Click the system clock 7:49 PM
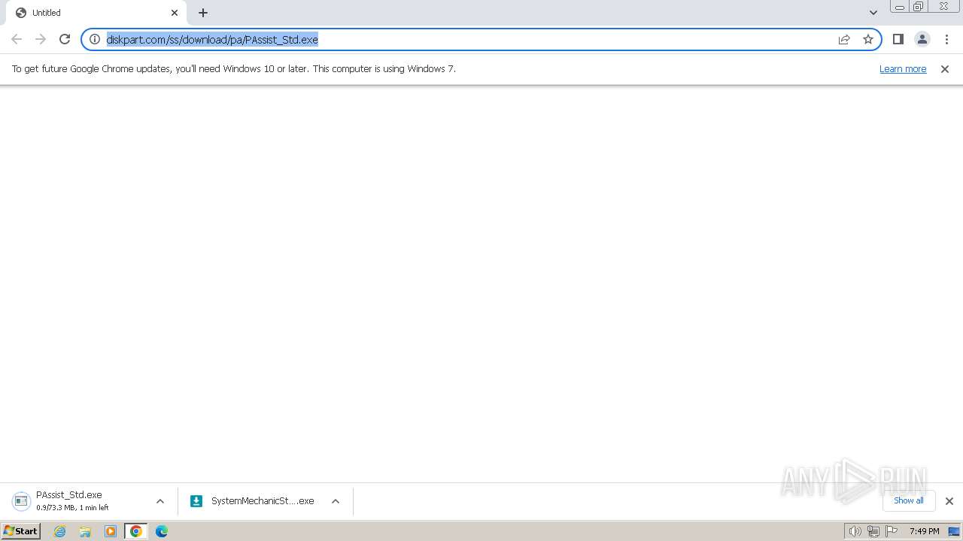The height and width of the screenshot is (541, 963). [924, 531]
